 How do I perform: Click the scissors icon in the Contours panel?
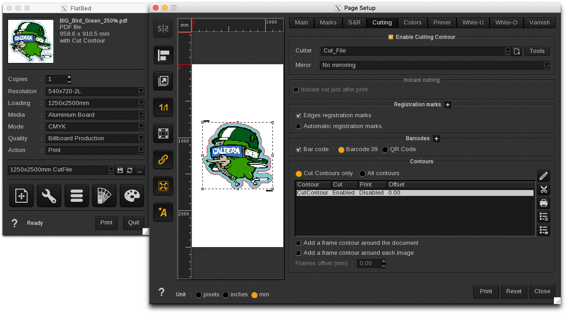(543, 189)
